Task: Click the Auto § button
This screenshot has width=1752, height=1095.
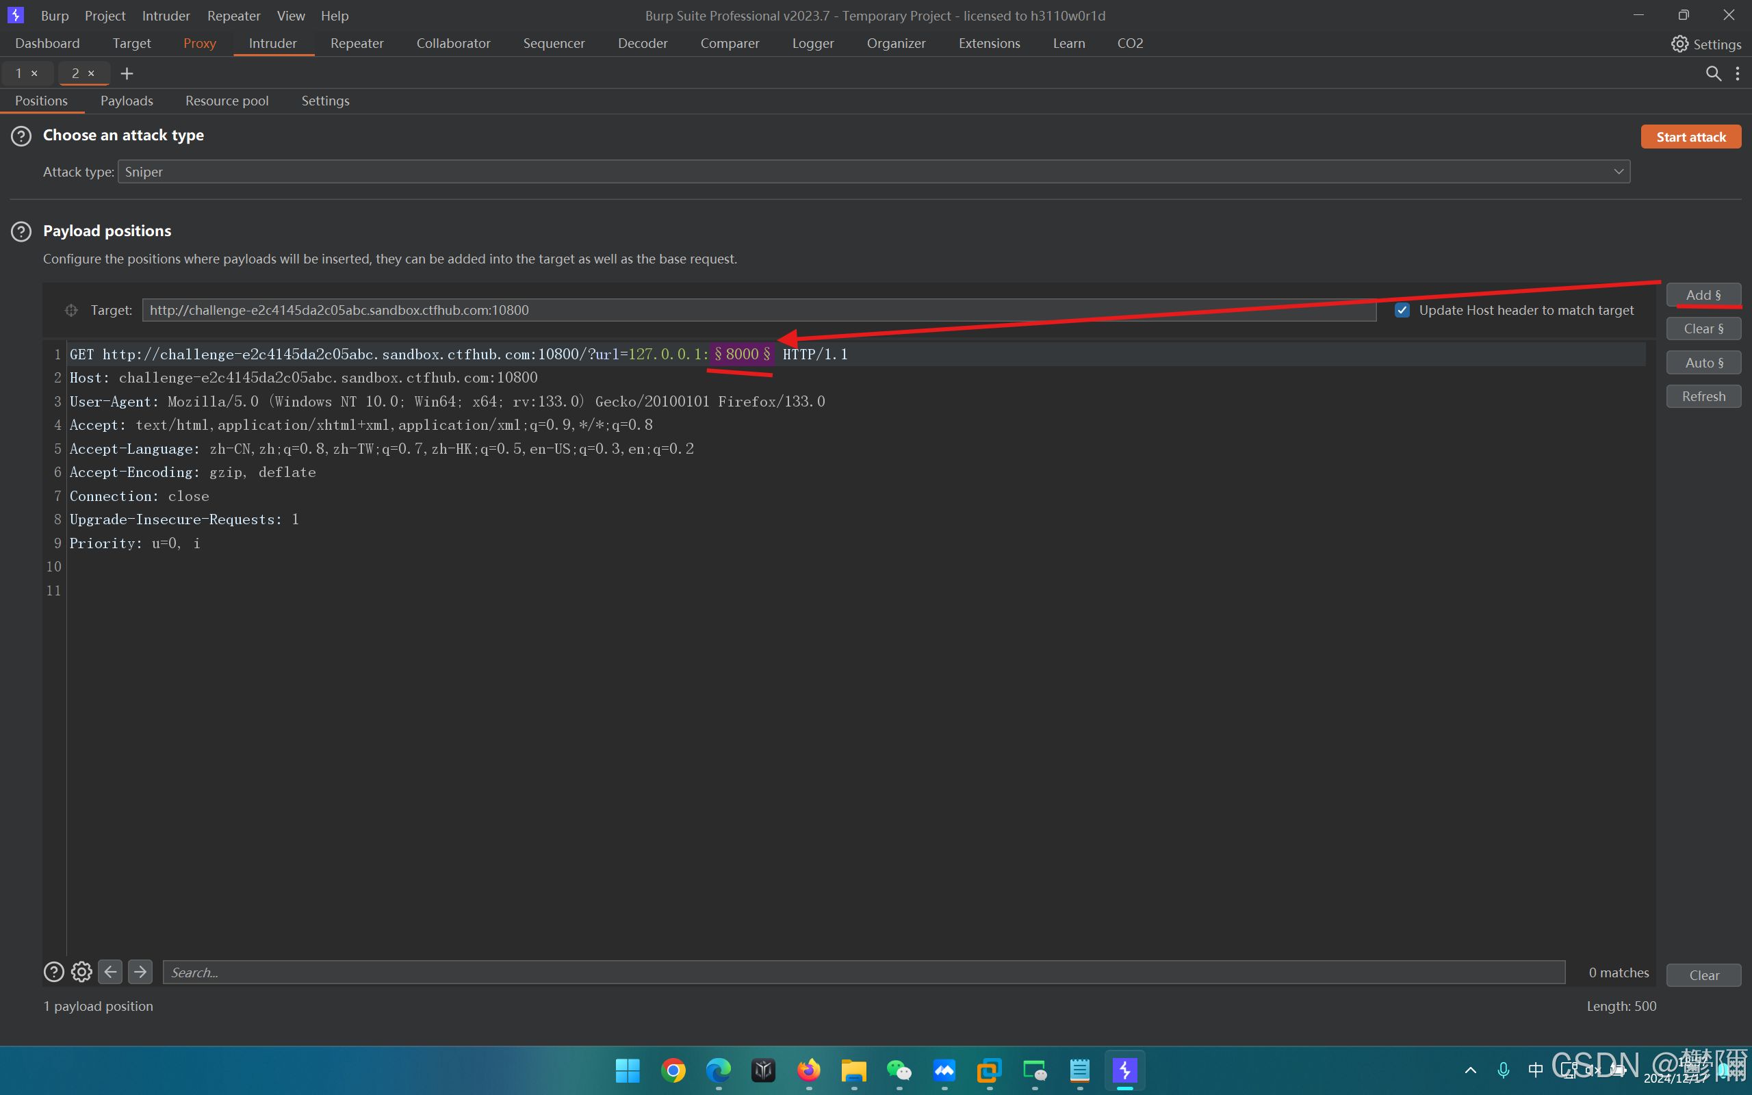Action: [x=1703, y=363]
